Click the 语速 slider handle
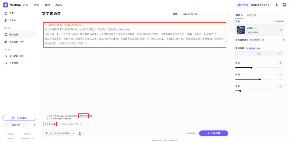This screenshot has height=143, width=290. (x=251, y=68)
